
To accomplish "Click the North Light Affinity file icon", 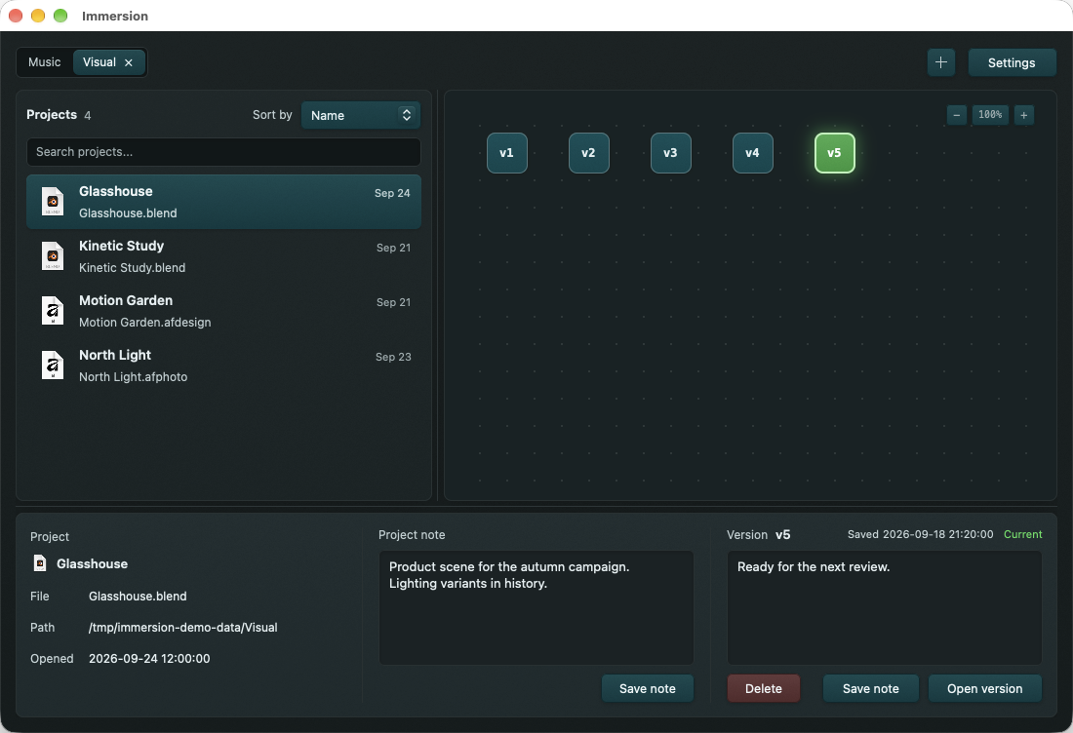I will tap(53, 366).
